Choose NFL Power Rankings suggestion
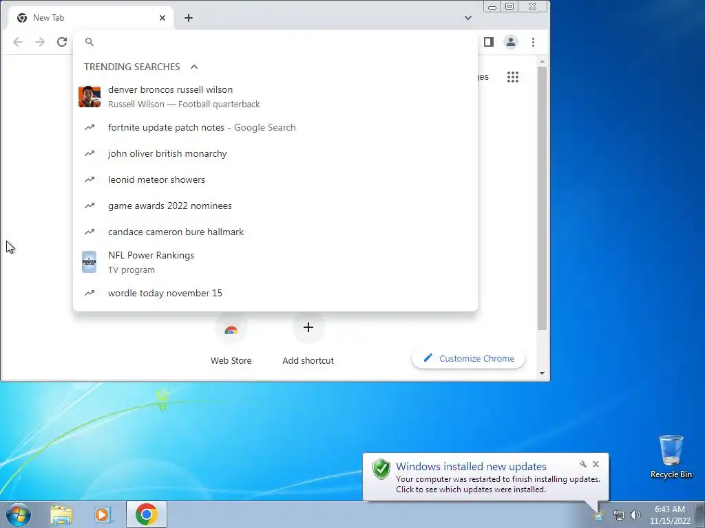 coord(275,262)
